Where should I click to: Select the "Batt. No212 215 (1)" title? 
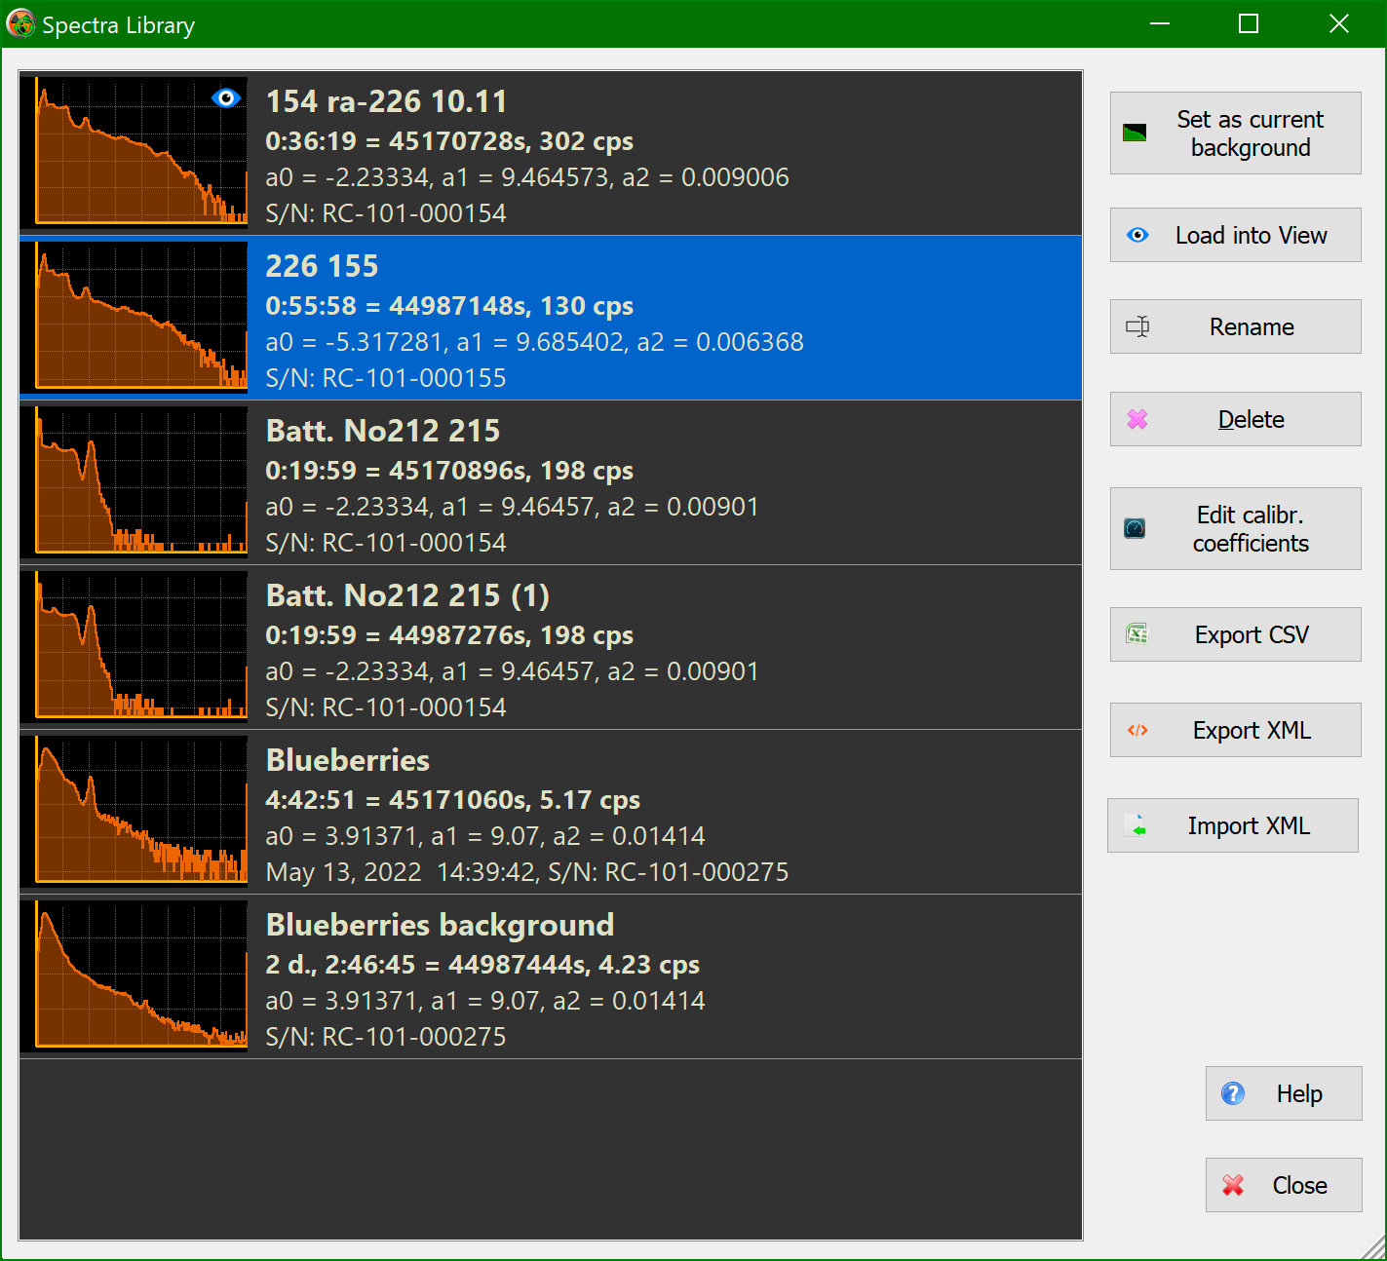point(407,595)
